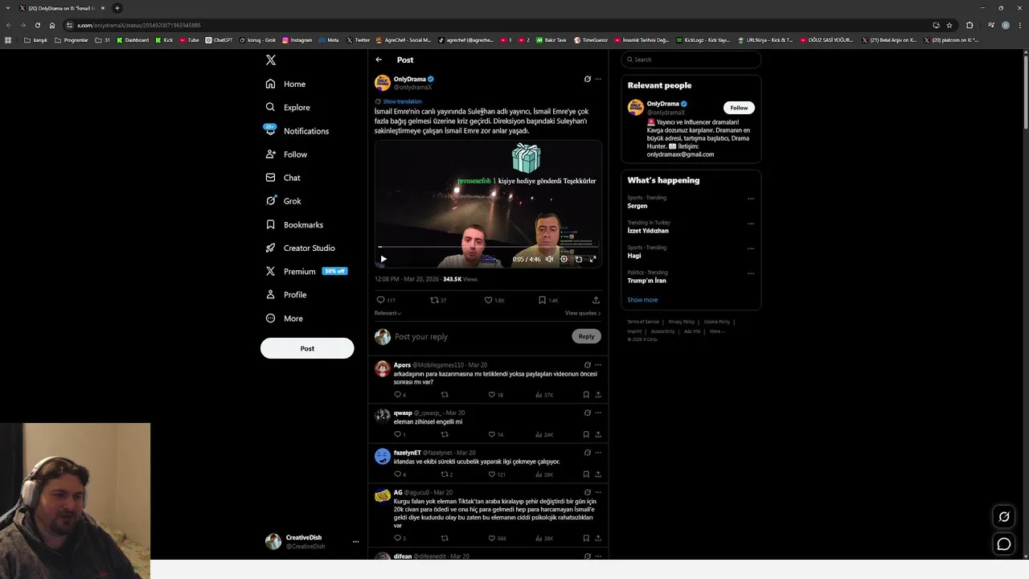Open more options on OnlyDrama post
Image resolution: width=1029 pixels, height=579 pixels.
coord(598,79)
